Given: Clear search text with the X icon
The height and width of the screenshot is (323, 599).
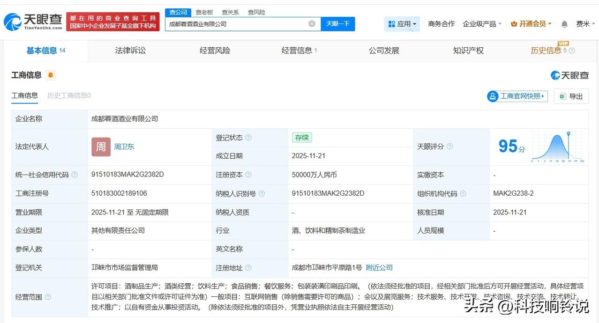Looking at the screenshot, I should [x=311, y=23].
